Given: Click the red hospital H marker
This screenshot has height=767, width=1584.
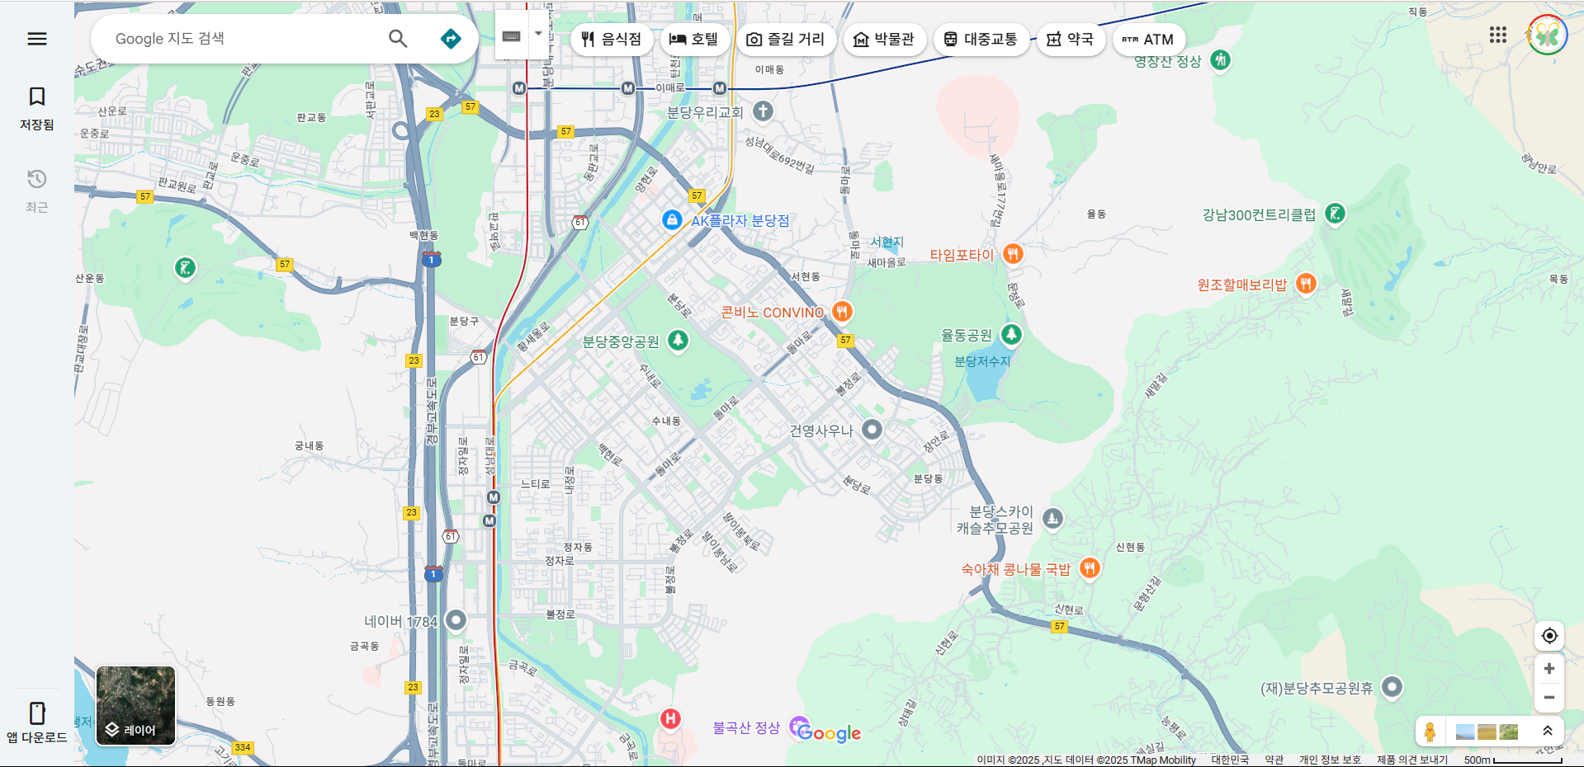Looking at the screenshot, I should 670,718.
